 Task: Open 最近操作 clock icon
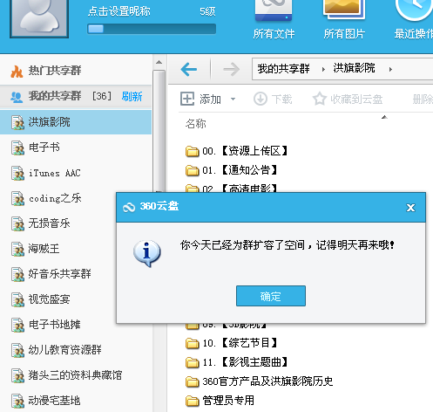tap(414, 10)
